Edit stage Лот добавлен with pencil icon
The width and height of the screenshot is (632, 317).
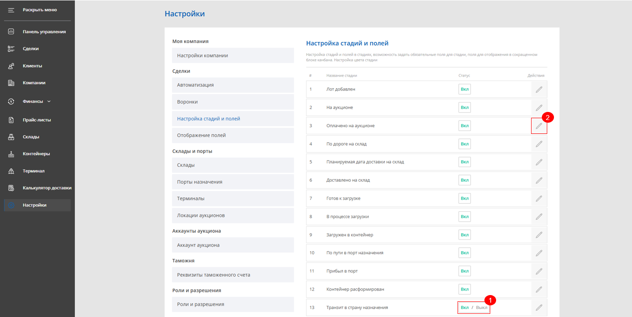[539, 89]
